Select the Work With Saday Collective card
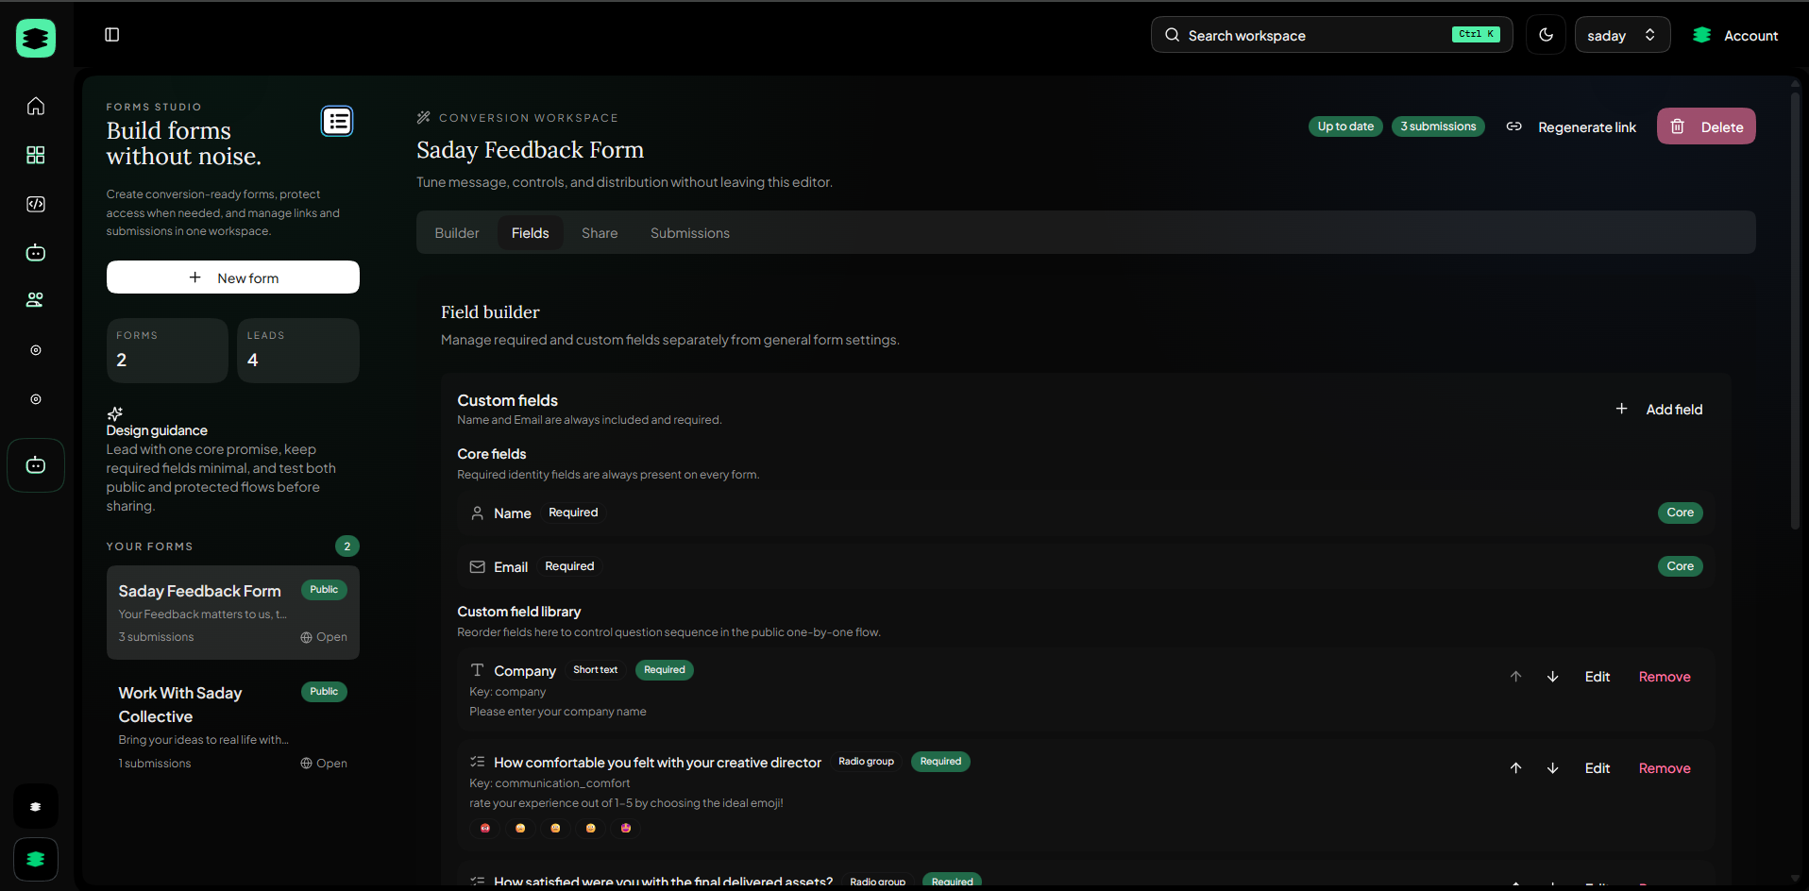The width and height of the screenshot is (1809, 891). 233,727
